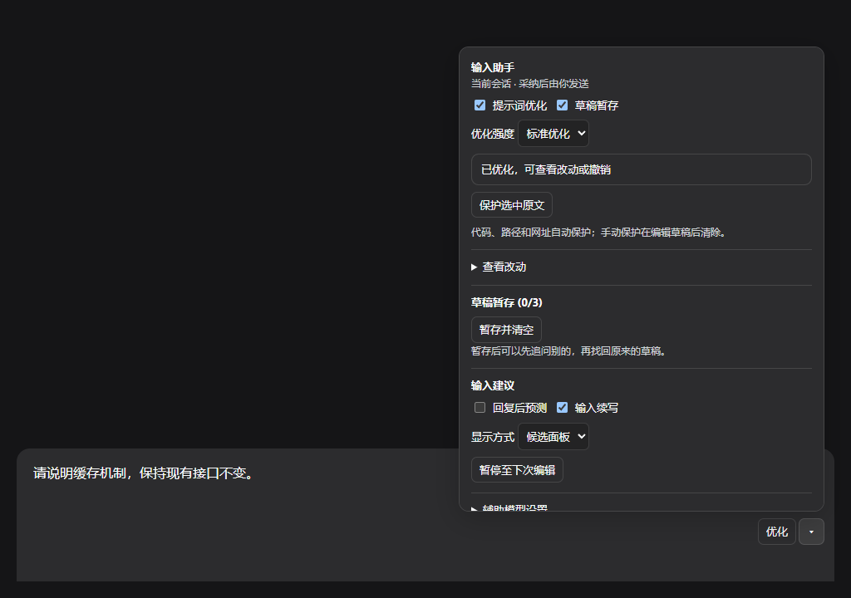
Task: Uncheck the 草稿暂存 checkbox
Action: 563,105
